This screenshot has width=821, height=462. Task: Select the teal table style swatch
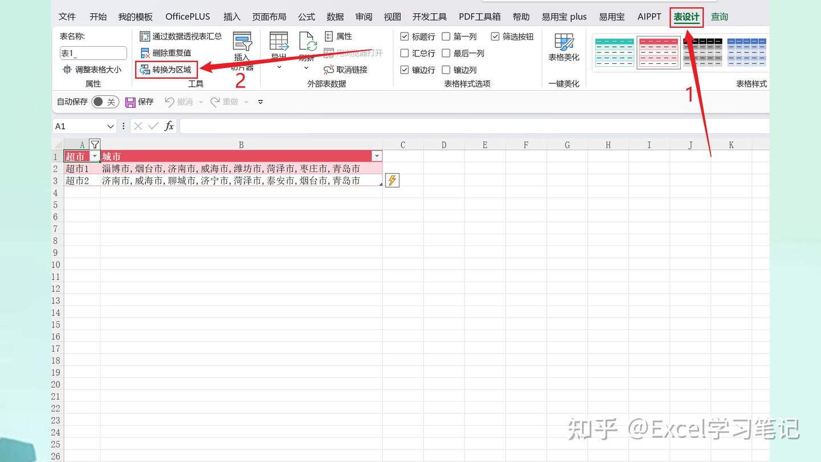pyautogui.click(x=615, y=52)
